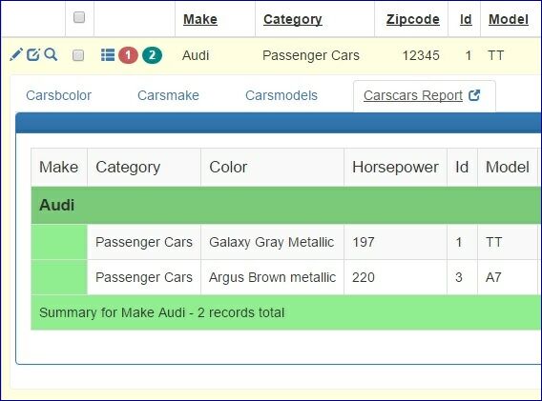Sort by the Category column header

click(292, 19)
